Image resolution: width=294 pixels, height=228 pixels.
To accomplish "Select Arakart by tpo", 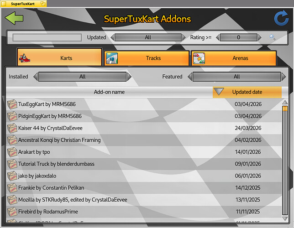I will coord(144,152).
